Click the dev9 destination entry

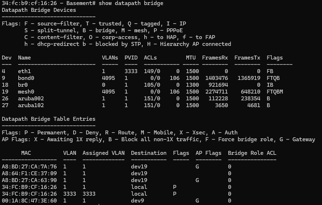(x=137, y=200)
